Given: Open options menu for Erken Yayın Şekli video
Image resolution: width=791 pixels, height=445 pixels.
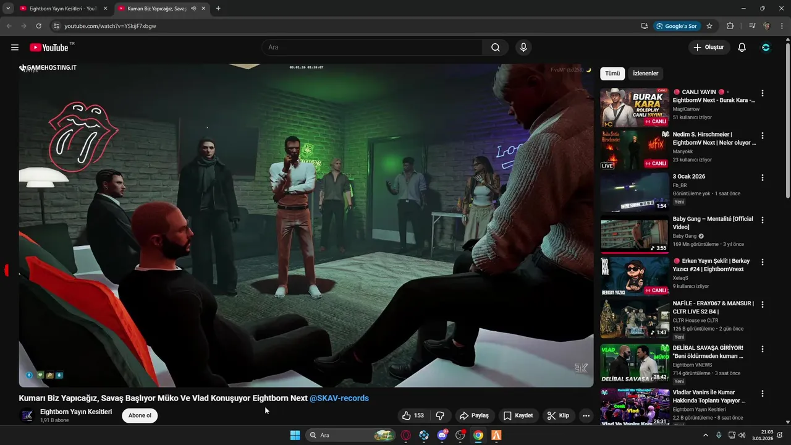Looking at the screenshot, I should pos(763,262).
